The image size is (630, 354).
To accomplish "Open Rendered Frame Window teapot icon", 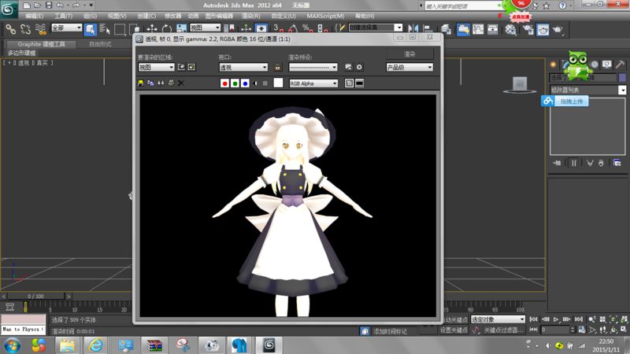I will [543, 29].
